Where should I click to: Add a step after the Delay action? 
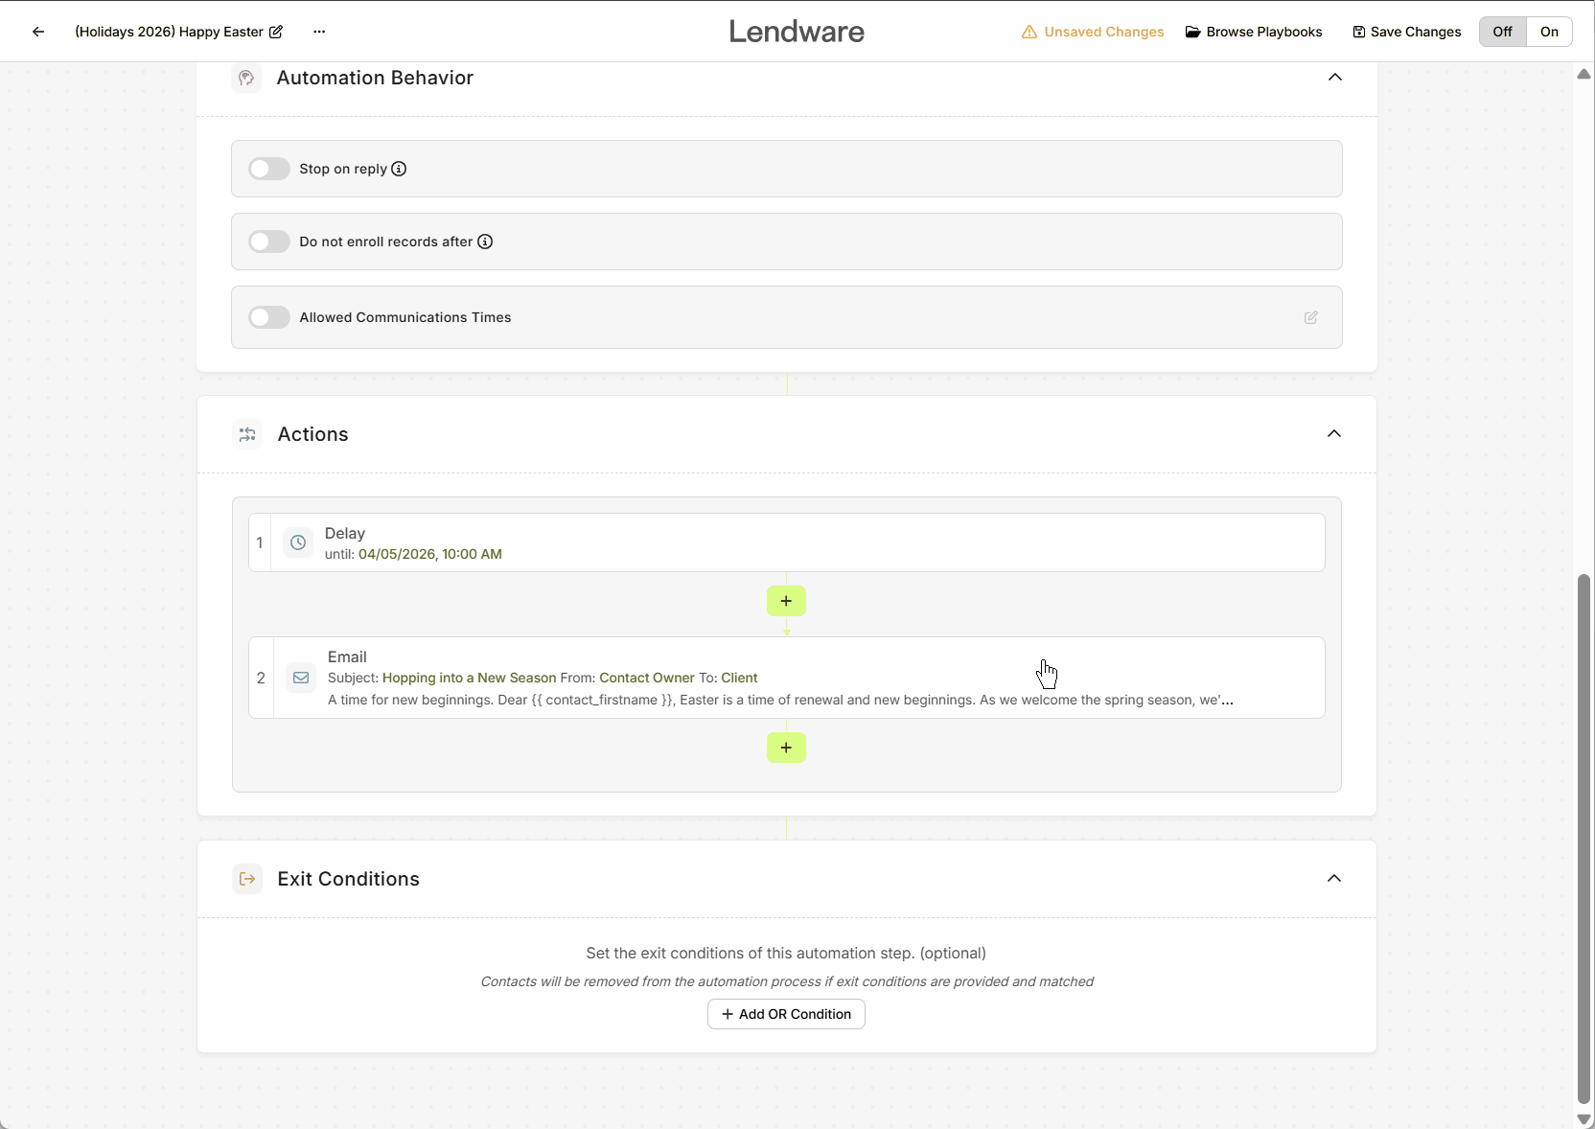786,601
